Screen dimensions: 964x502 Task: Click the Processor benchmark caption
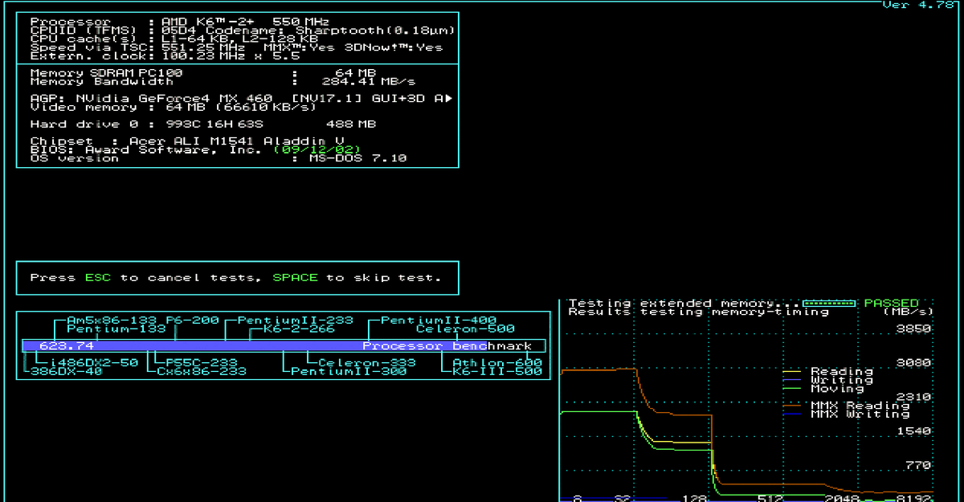447,345
